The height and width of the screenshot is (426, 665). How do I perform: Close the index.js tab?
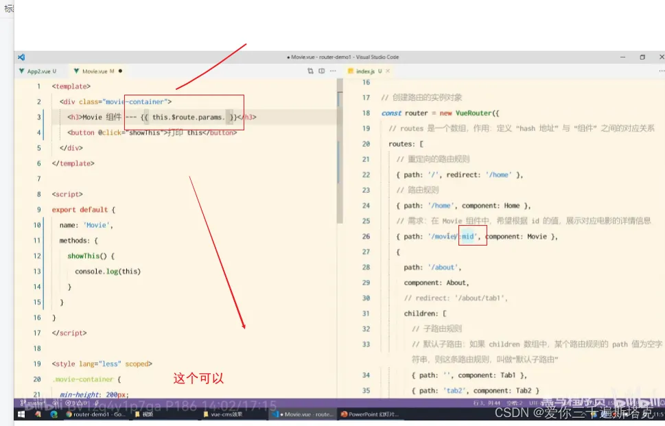click(x=388, y=71)
